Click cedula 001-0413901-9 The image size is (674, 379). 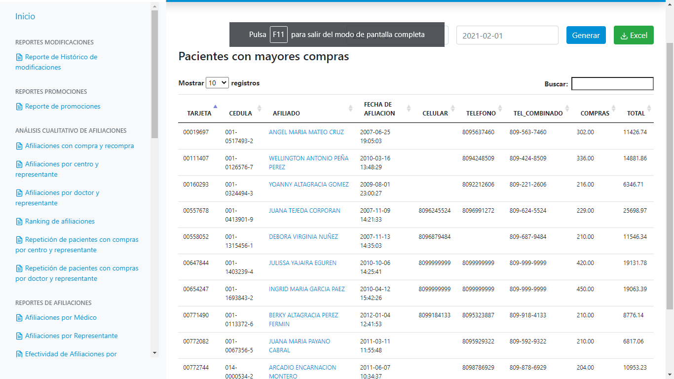239,215
